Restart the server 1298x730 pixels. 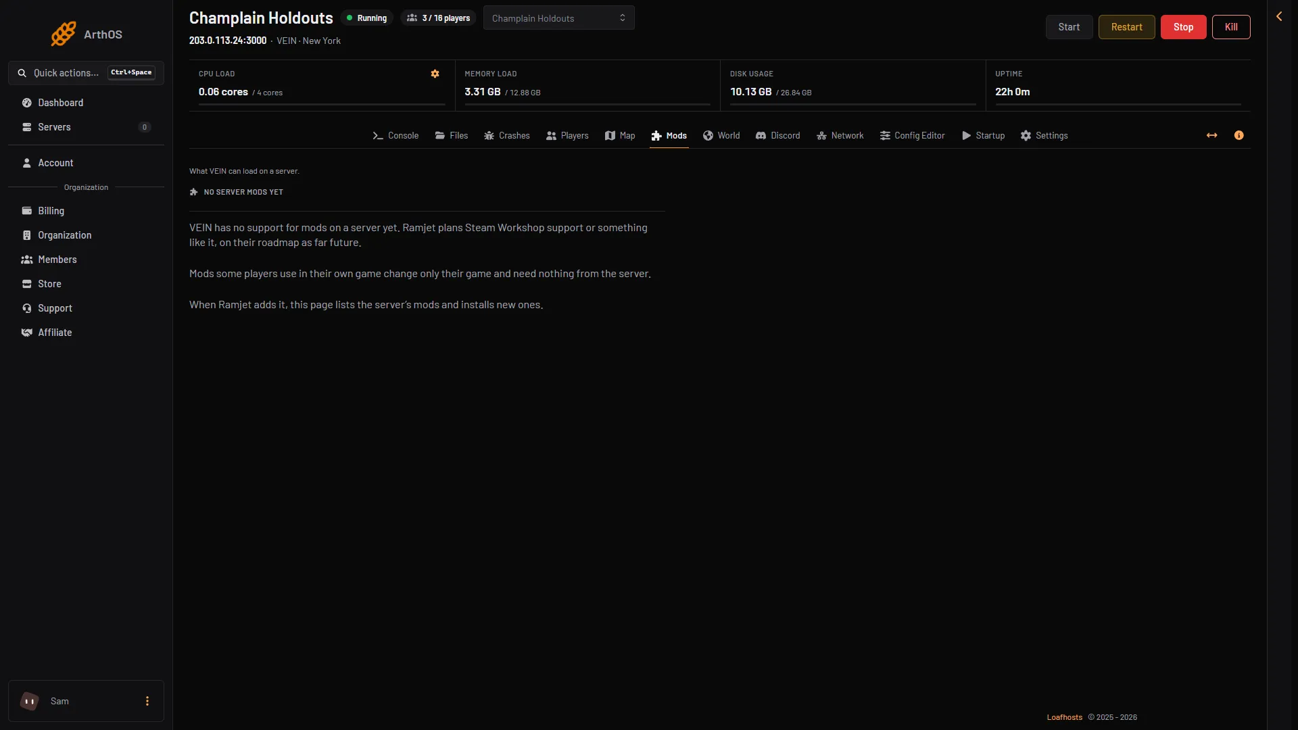click(x=1126, y=27)
